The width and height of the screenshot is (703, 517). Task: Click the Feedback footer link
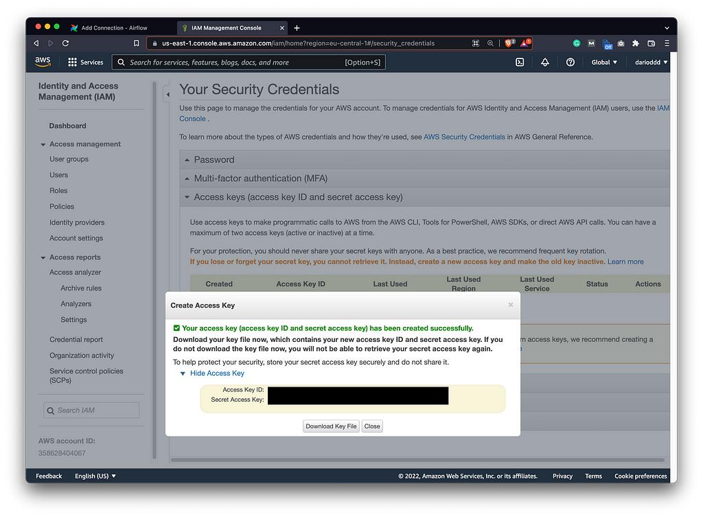point(49,476)
